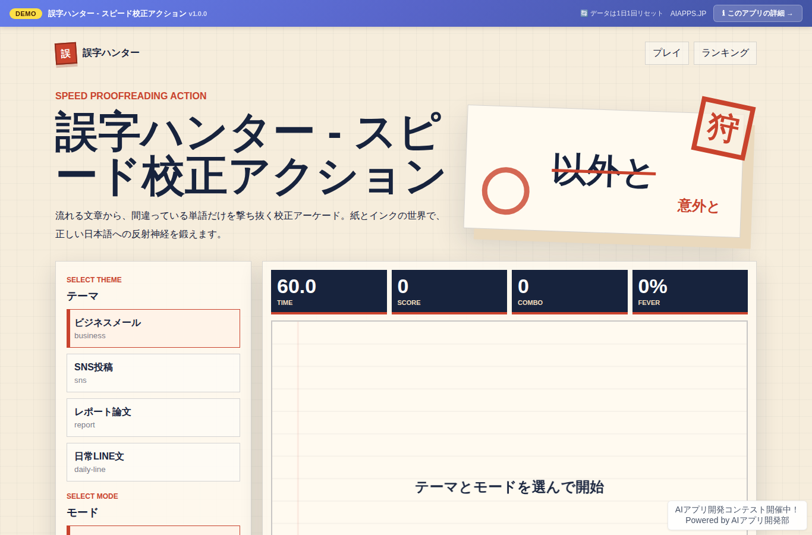The width and height of the screenshot is (812, 535).
Task: Click the TIME 60.0 counter
Action: (x=329, y=292)
